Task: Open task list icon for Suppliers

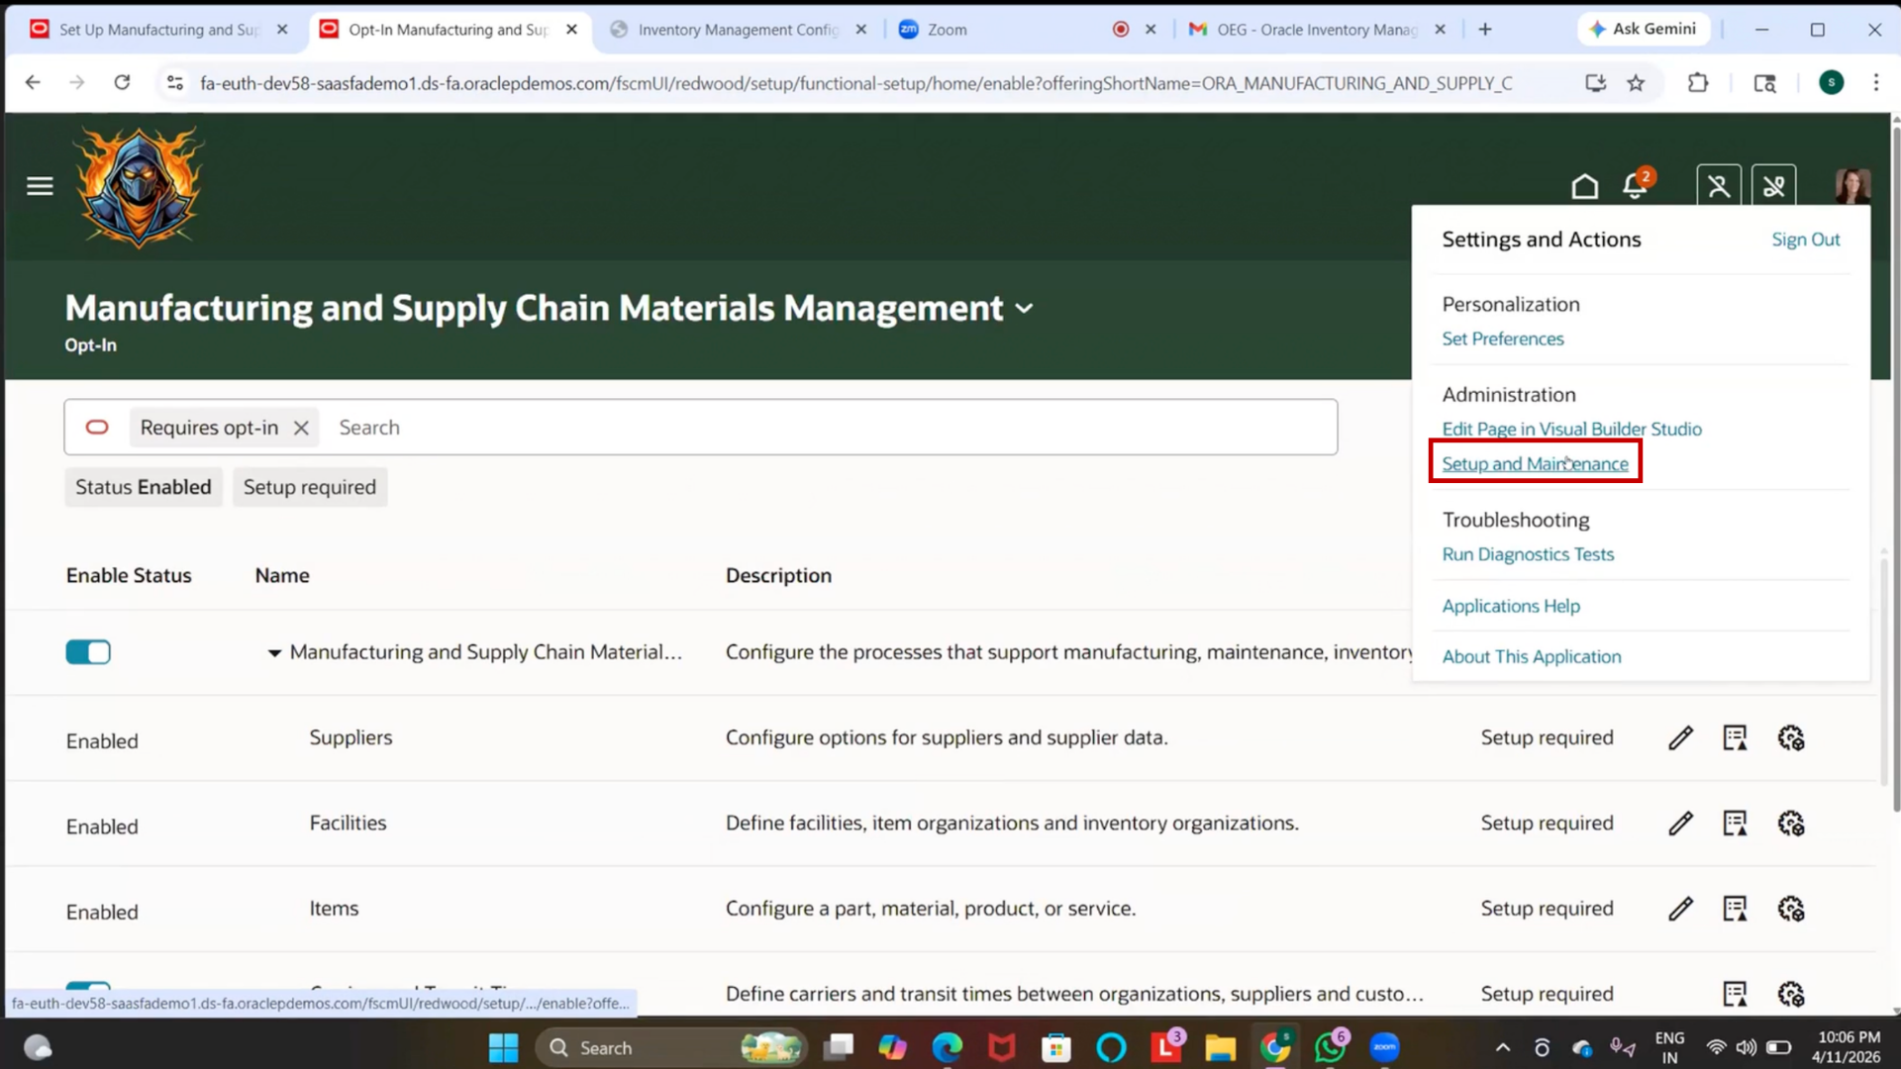Action: pos(1735,738)
